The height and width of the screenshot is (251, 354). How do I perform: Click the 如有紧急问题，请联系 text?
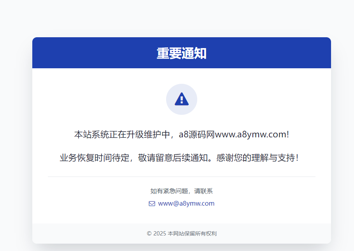pyautogui.click(x=182, y=191)
